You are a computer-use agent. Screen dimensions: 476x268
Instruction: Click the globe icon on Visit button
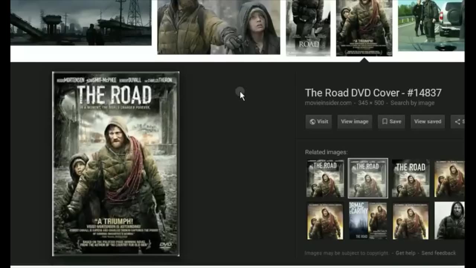point(312,122)
